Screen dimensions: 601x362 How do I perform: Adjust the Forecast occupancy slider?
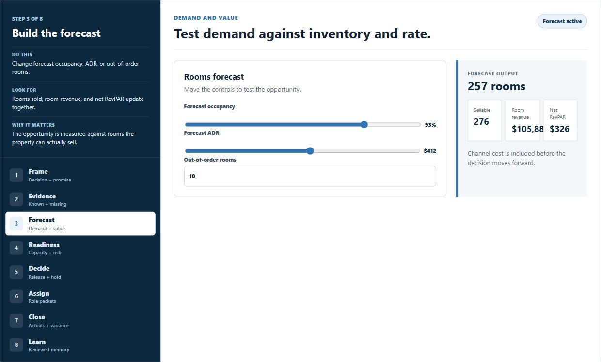[303, 125]
